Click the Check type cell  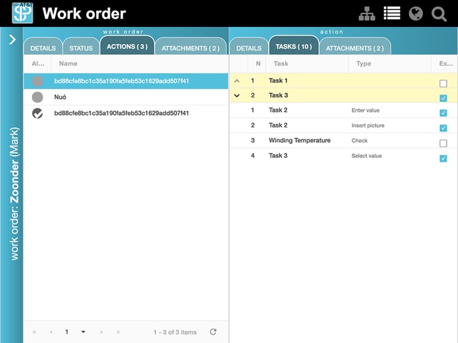tap(360, 141)
